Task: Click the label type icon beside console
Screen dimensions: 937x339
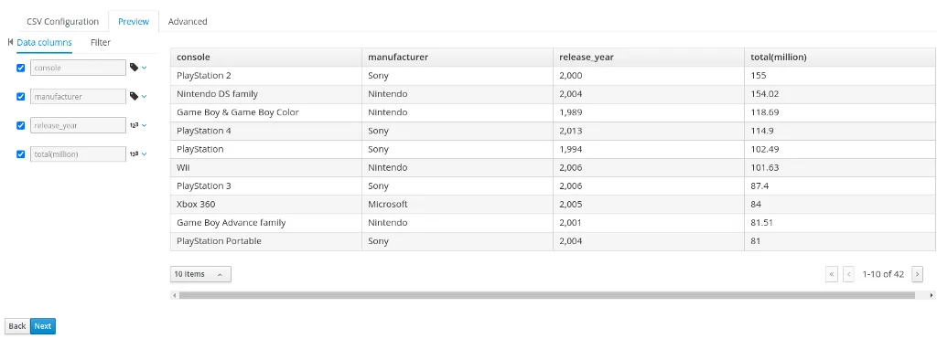Action: tap(134, 68)
